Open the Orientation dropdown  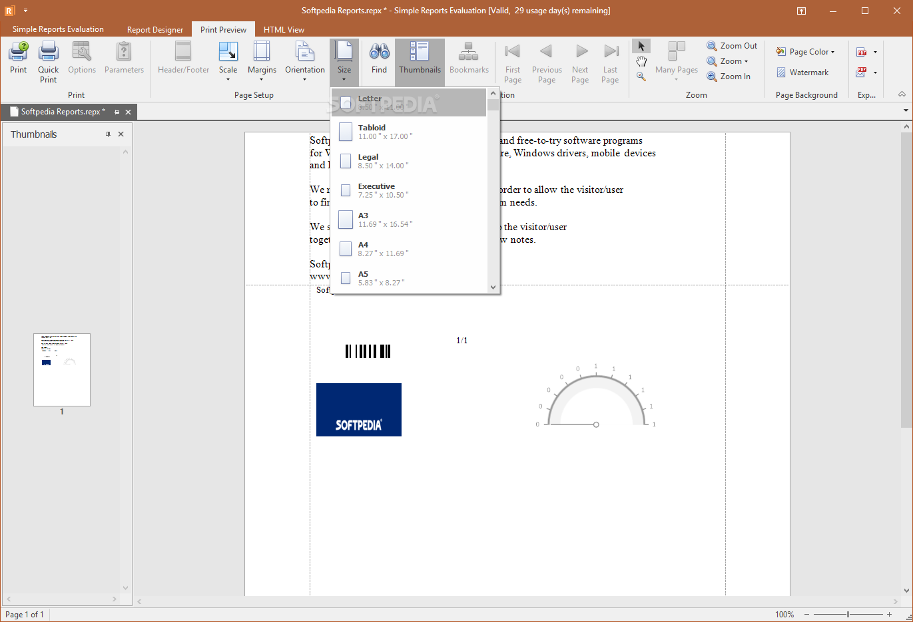(x=305, y=60)
